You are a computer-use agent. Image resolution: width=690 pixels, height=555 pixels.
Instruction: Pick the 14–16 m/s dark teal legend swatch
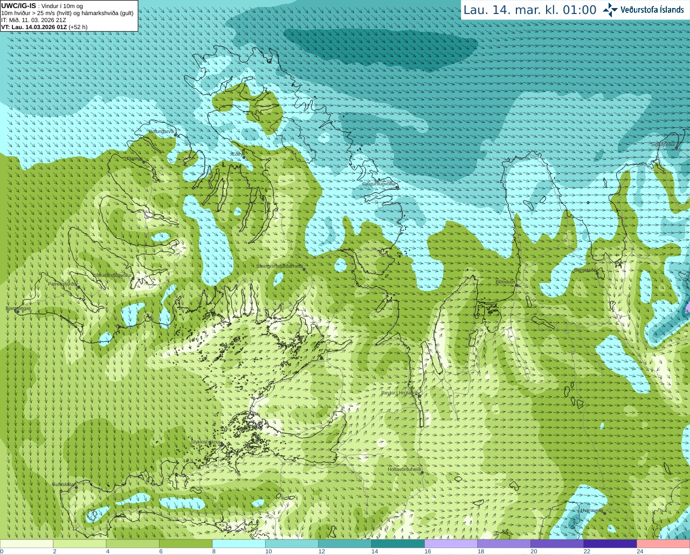(x=398, y=544)
